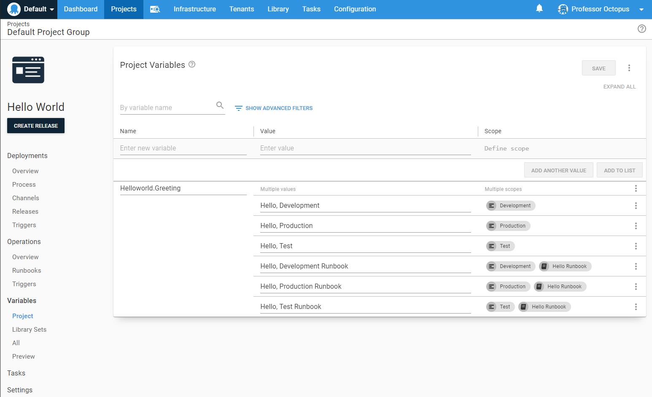Screen dimensions: 652x397
Task: Click the Add Another Value button
Action: point(558,170)
